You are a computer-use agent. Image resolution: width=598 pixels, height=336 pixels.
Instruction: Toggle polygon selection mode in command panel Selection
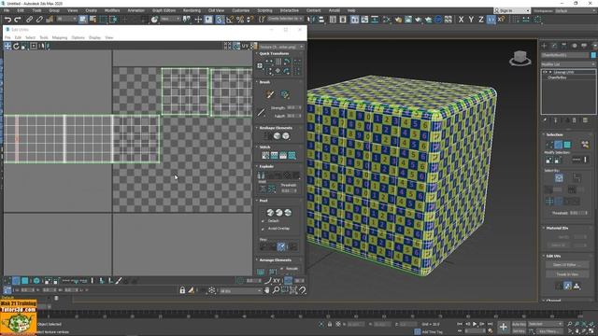pyautogui.click(x=567, y=145)
